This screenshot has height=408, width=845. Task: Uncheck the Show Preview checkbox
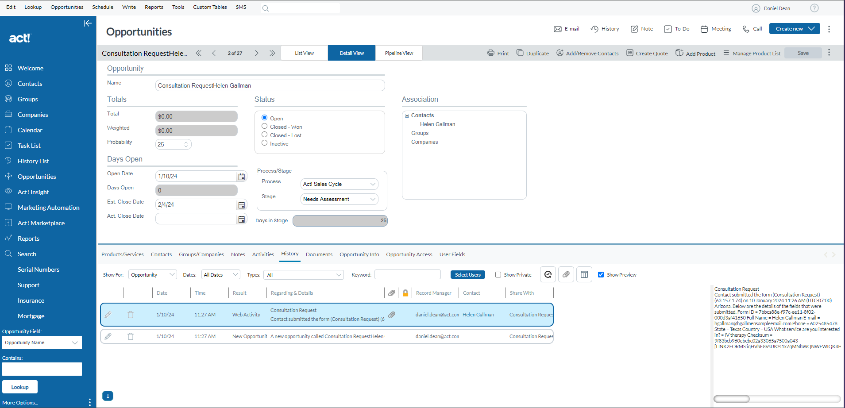point(601,274)
